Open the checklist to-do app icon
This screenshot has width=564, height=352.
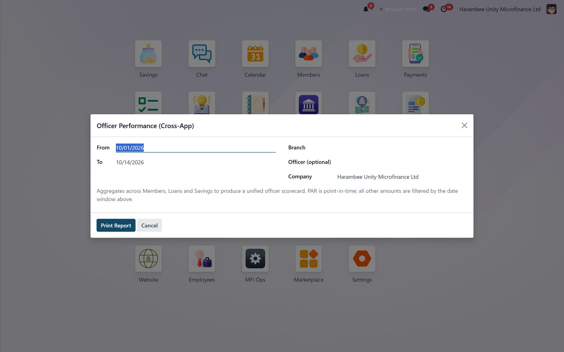[148, 103]
